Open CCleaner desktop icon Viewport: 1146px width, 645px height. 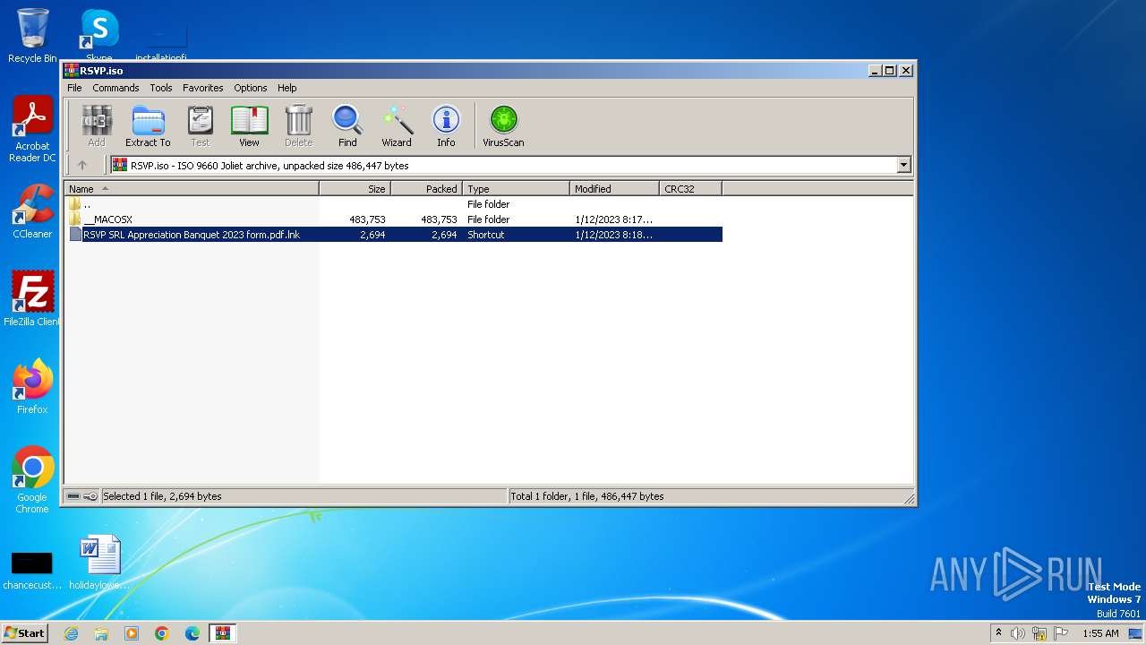[32, 211]
